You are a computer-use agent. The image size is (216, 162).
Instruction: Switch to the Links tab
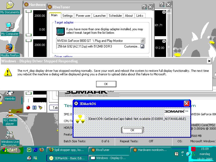[140, 16]
